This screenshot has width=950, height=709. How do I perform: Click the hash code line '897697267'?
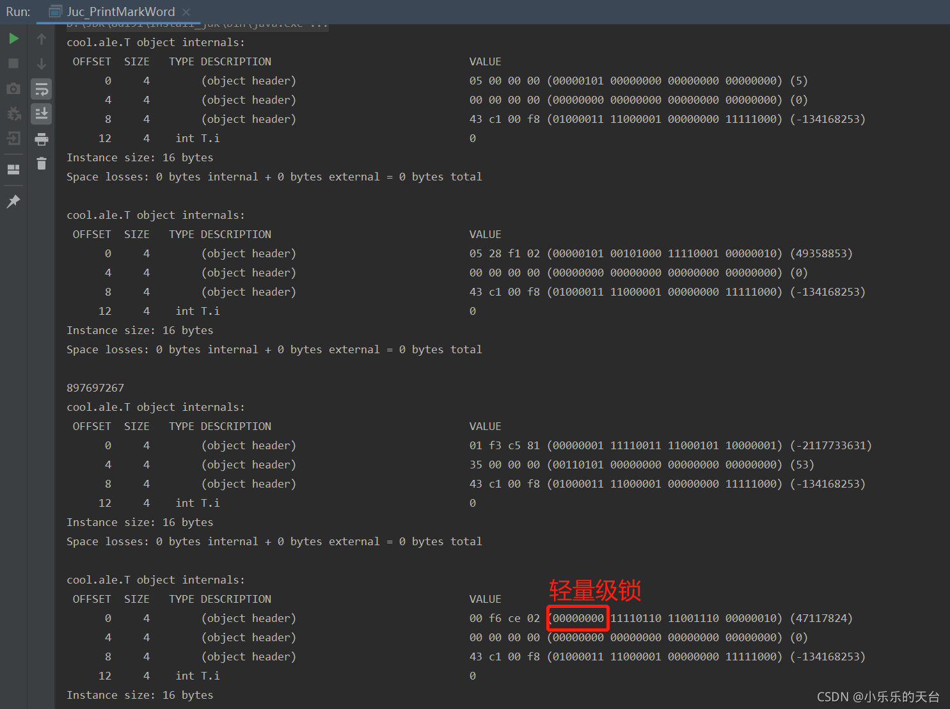[x=95, y=388]
